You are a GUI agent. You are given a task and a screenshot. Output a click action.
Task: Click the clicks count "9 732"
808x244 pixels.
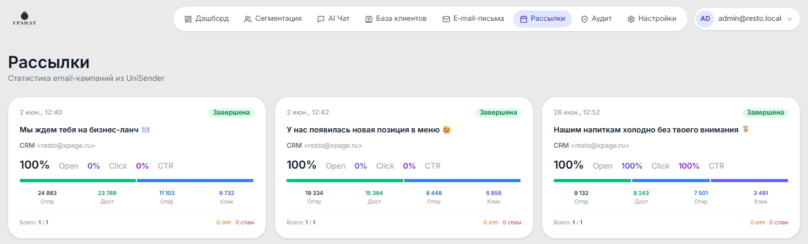[227, 193]
